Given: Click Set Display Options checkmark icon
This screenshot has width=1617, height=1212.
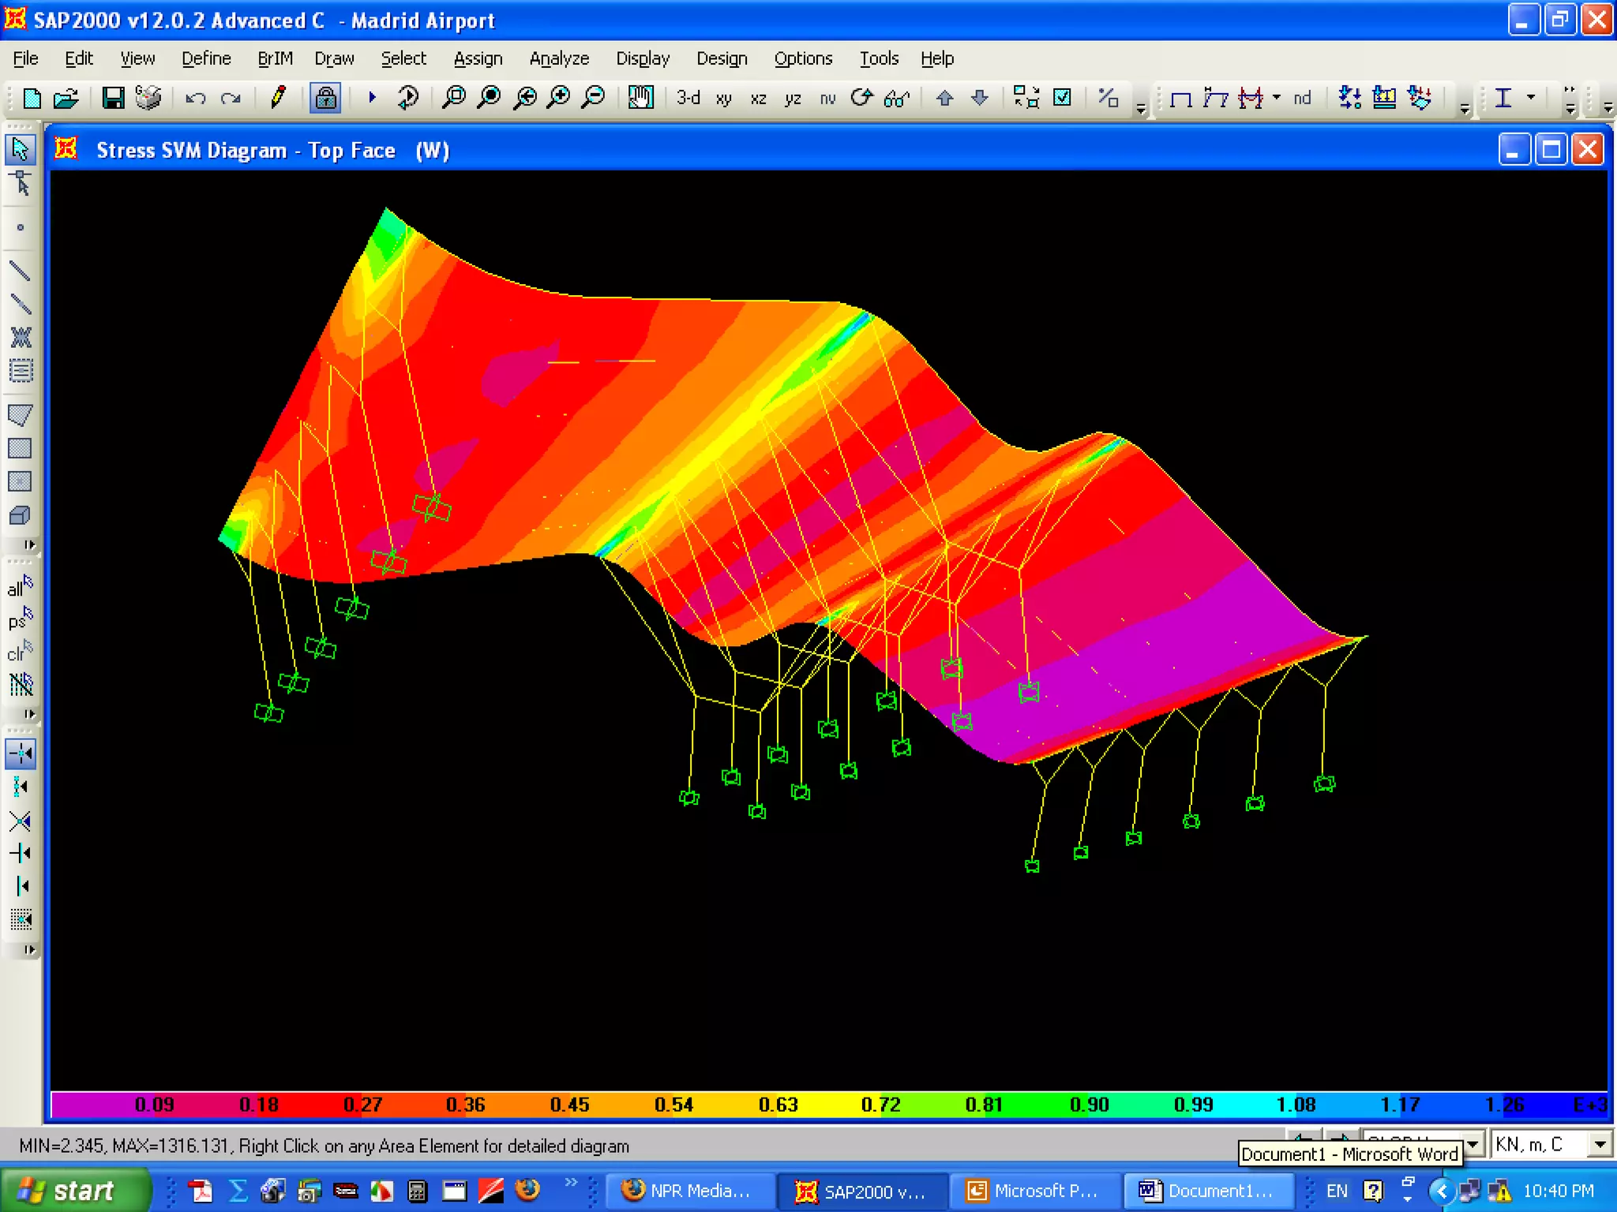Looking at the screenshot, I should click(x=1063, y=98).
